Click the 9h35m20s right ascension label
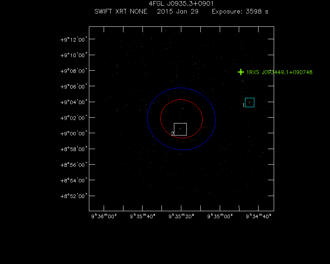The width and height of the screenshot is (330, 264). [181, 216]
